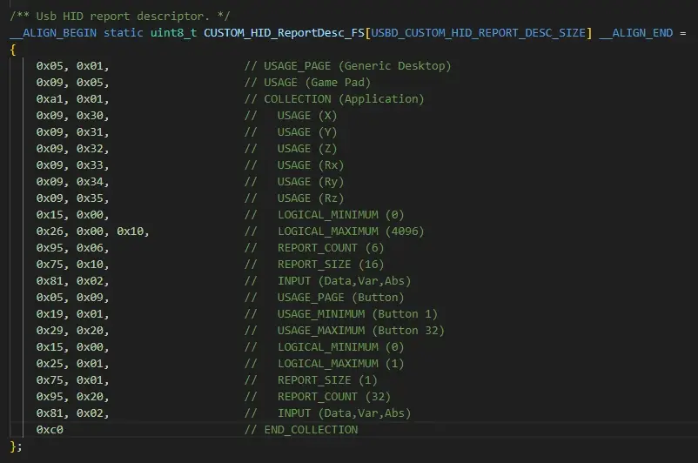The width and height of the screenshot is (698, 463).
Task: Click the LOGICAL_MAXIMUM (4096) comment
Action: (340, 231)
